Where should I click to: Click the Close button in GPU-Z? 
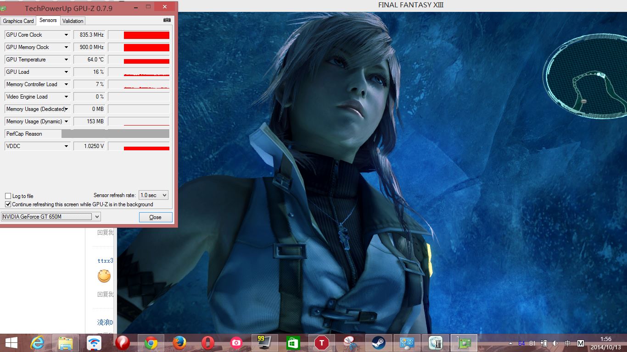tap(156, 217)
